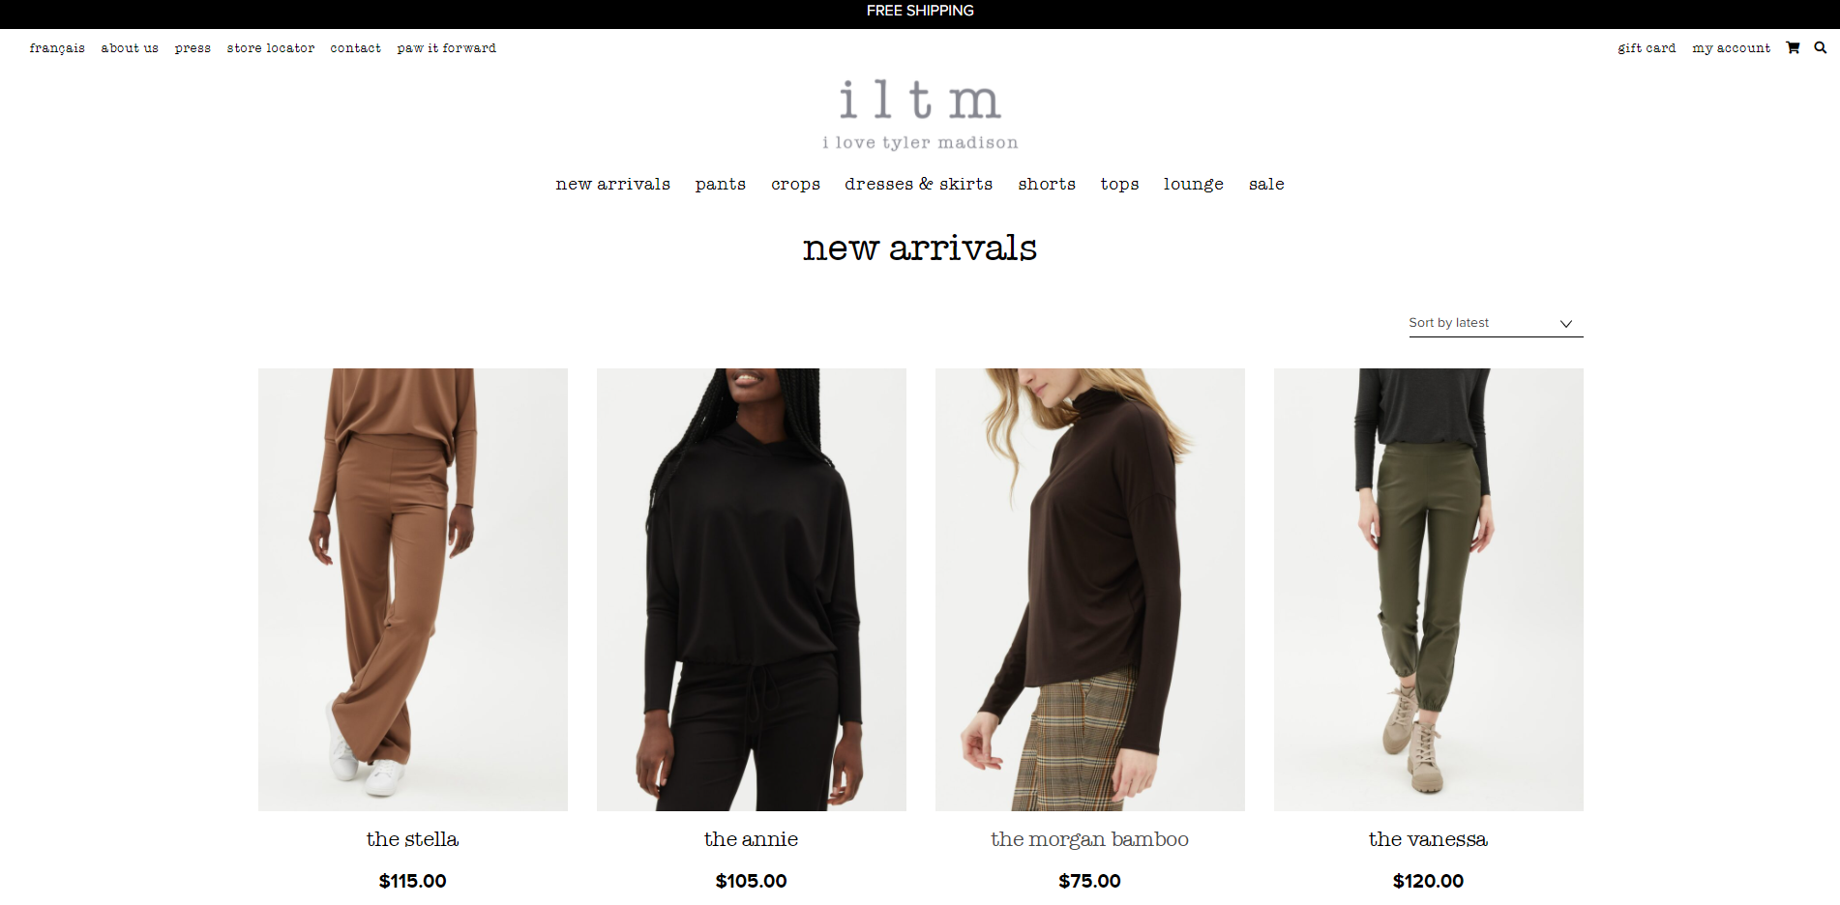Switch site language to français
The image size is (1840, 905).
point(57,48)
